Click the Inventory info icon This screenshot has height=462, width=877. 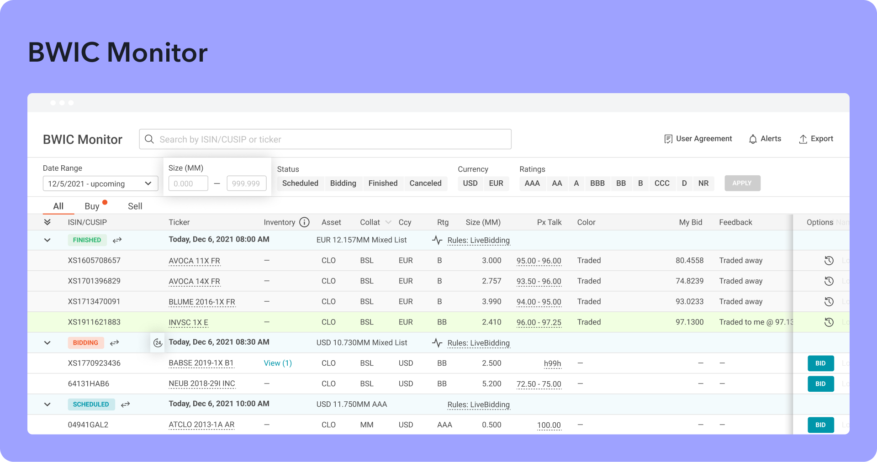[304, 222]
